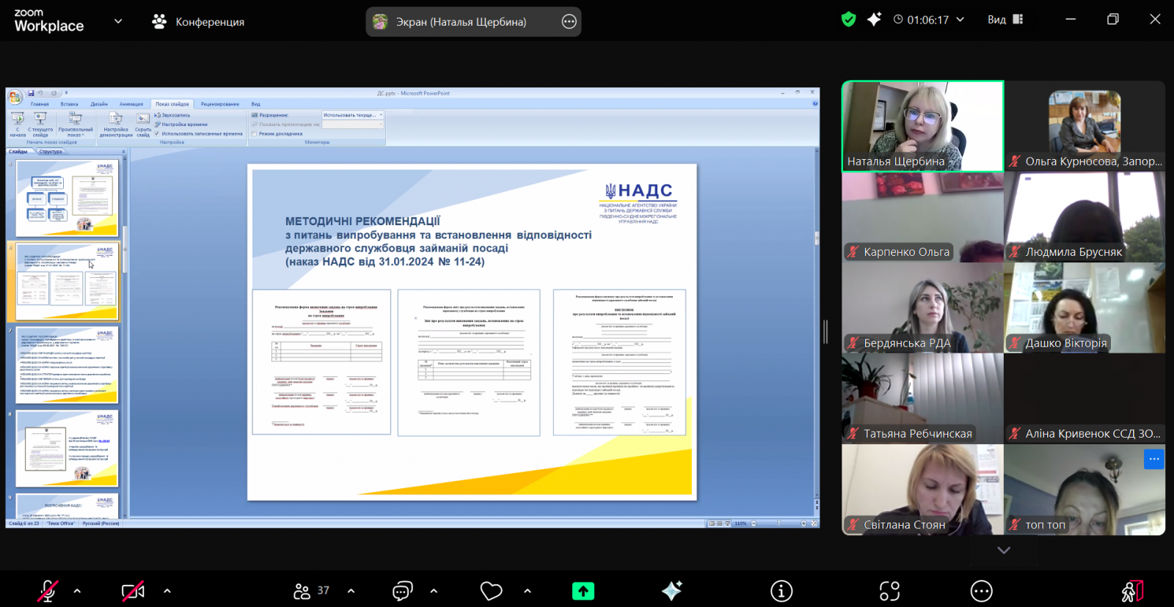Open the participants list icon
The height and width of the screenshot is (607, 1174).
[x=302, y=591]
